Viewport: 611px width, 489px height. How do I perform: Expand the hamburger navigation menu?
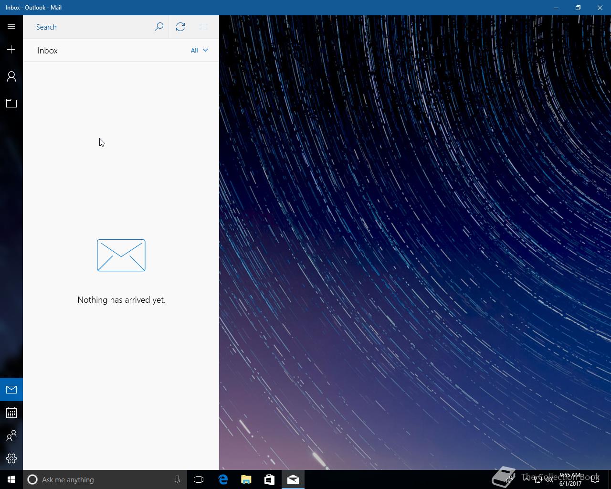pos(11,27)
